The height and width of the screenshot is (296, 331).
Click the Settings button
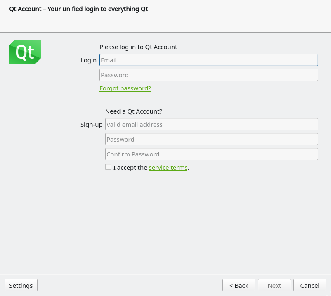[21, 285]
